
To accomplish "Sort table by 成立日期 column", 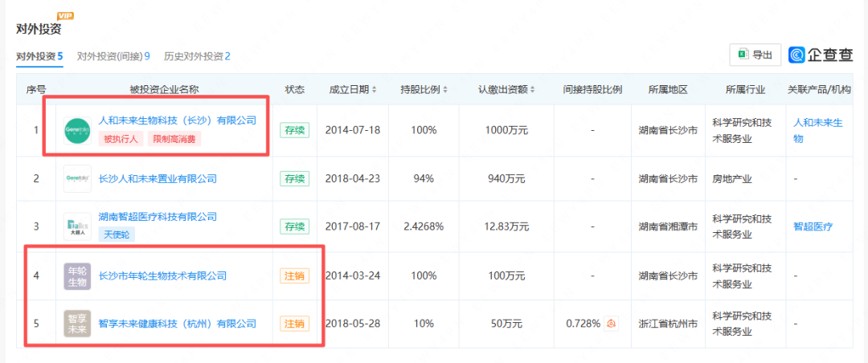I will 354,89.
